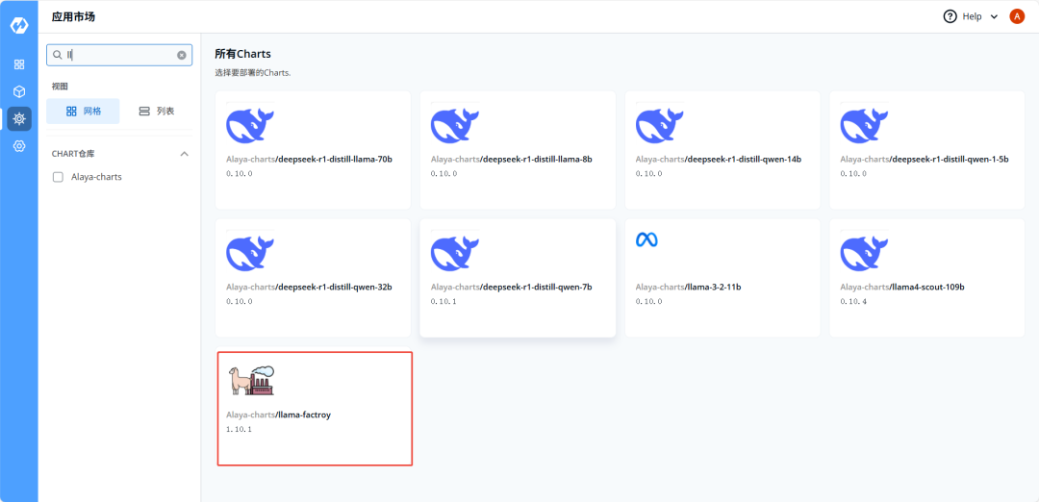The image size is (1039, 502).
Task: Open the cube icon in the sidebar
Action: pos(19,91)
